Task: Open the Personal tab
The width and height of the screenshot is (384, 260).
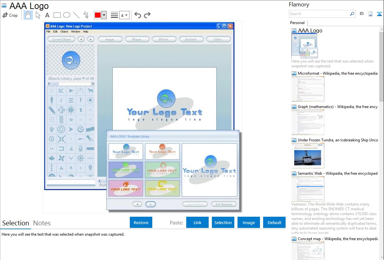Action: pos(297,23)
